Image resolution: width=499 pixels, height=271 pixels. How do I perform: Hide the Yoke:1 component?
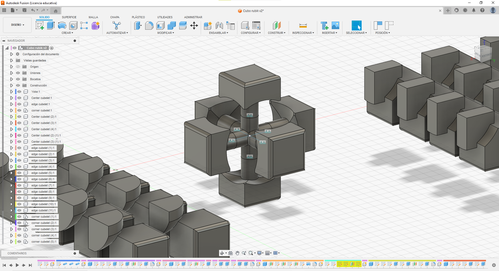(20, 92)
